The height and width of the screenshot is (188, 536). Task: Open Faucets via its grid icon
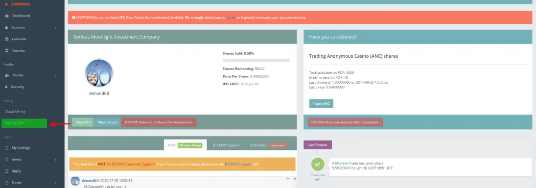[7, 50]
